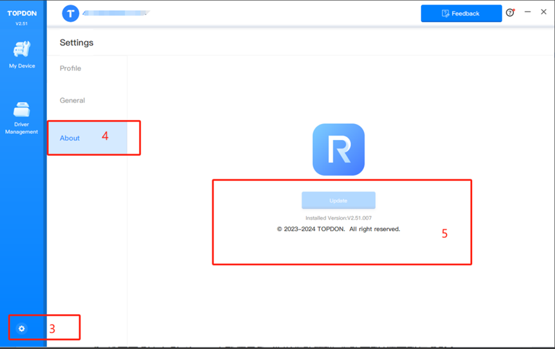Click the round T user avatar
The width and height of the screenshot is (555, 349).
[71, 13]
